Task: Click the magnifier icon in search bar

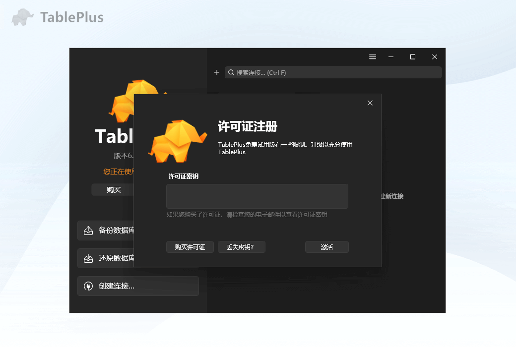Action: pyautogui.click(x=231, y=72)
